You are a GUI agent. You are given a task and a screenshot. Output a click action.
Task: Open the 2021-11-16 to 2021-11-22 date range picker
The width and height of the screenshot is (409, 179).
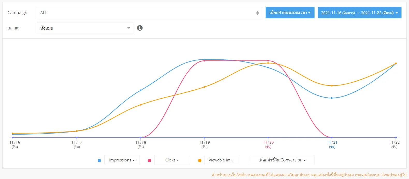(x=360, y=13)
